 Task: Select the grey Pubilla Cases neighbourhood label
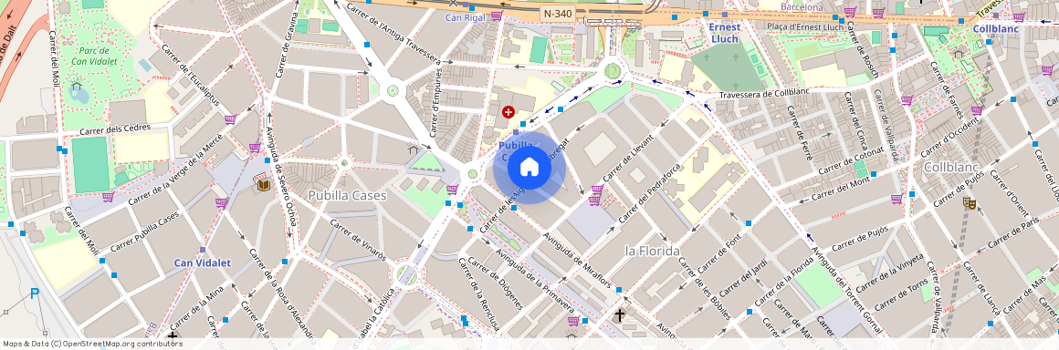pos(347,196)
